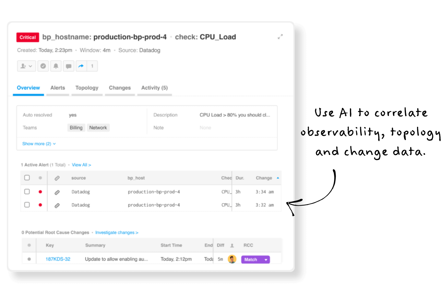Open the assign user dropdown button

click(x=26, y=66)
